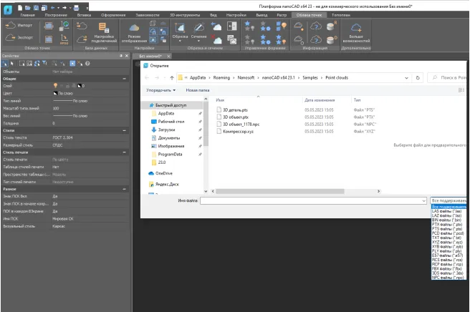The image size is (470, 312).
Task: Click the upper-left star icon in Управление формами
Action: 249,26
